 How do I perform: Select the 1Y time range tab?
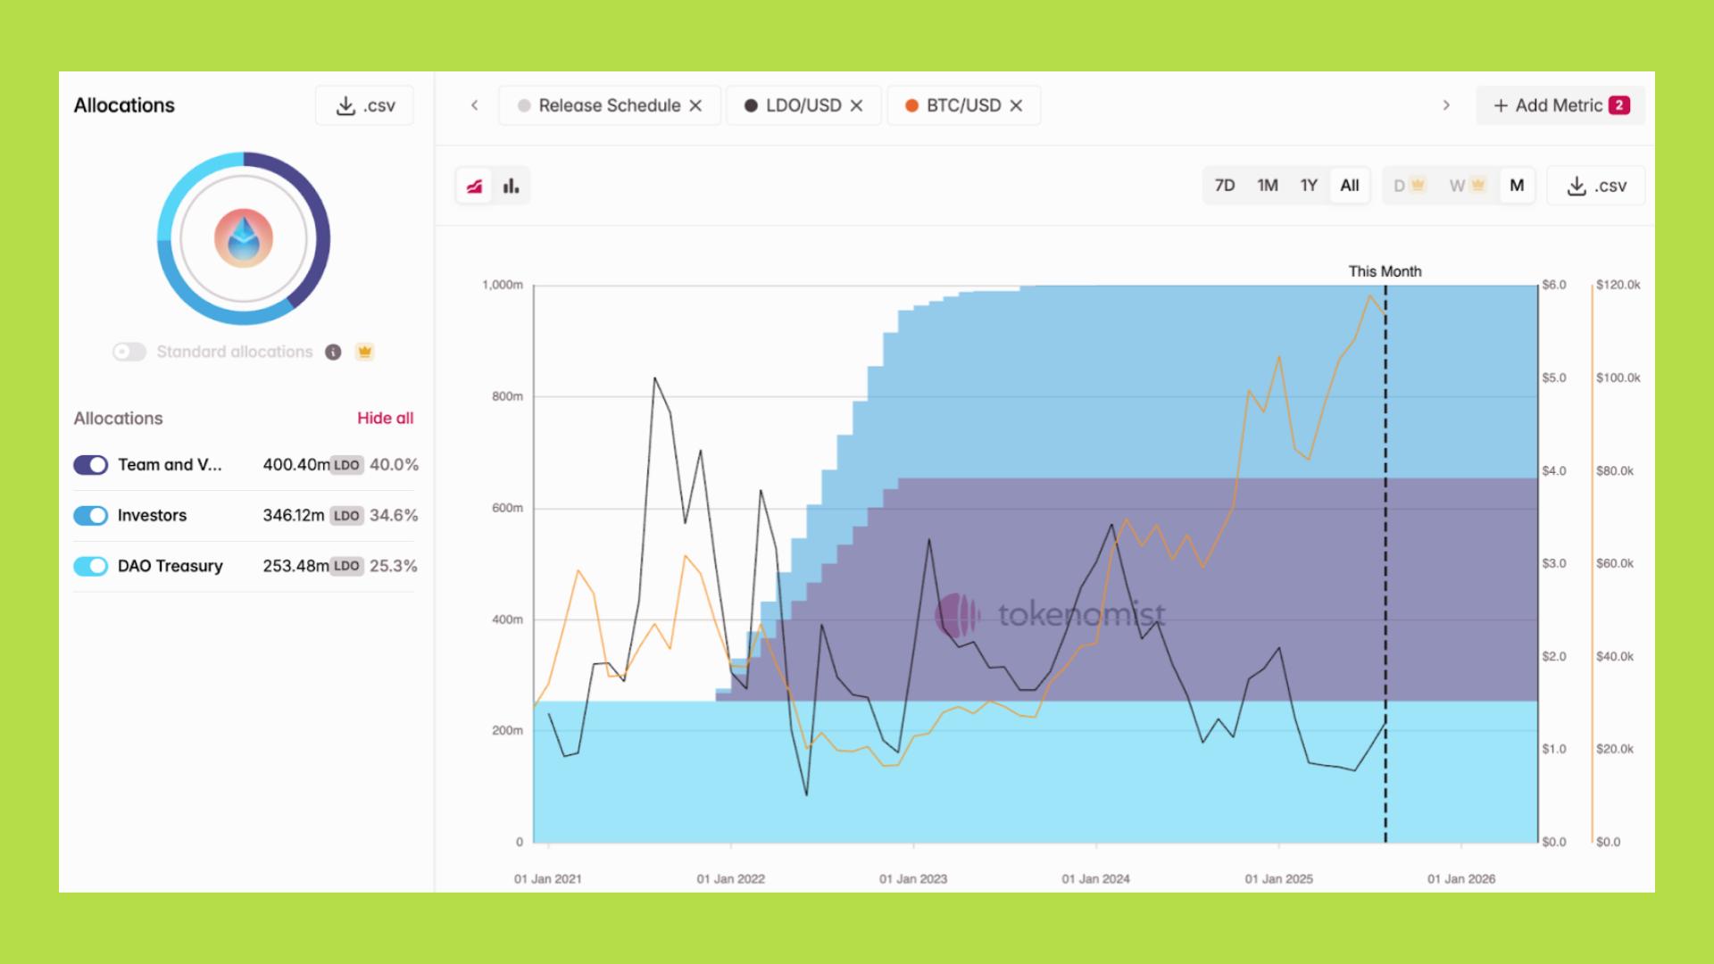pos(1309,186)
